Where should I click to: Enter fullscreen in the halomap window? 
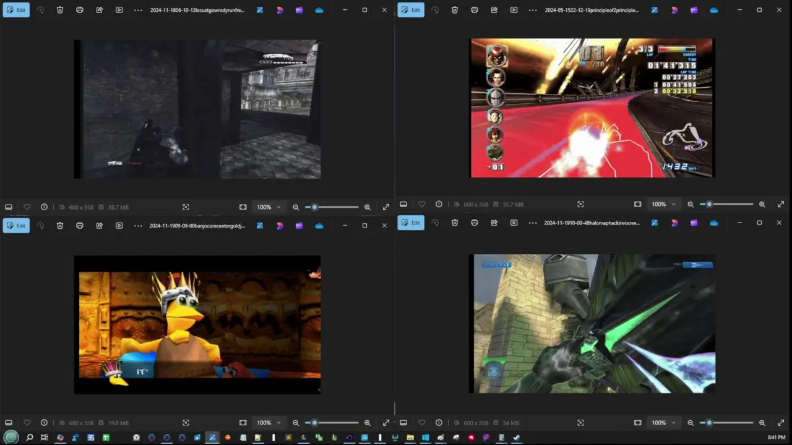tap(781, 423)
